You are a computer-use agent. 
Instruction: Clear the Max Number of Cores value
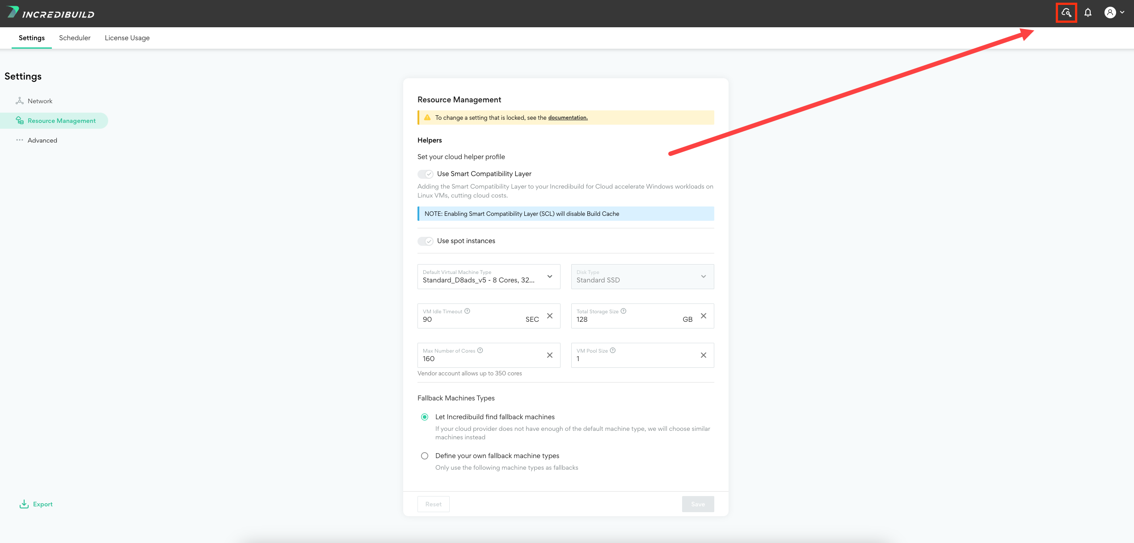pyautogui.click(x=550, y=355)
